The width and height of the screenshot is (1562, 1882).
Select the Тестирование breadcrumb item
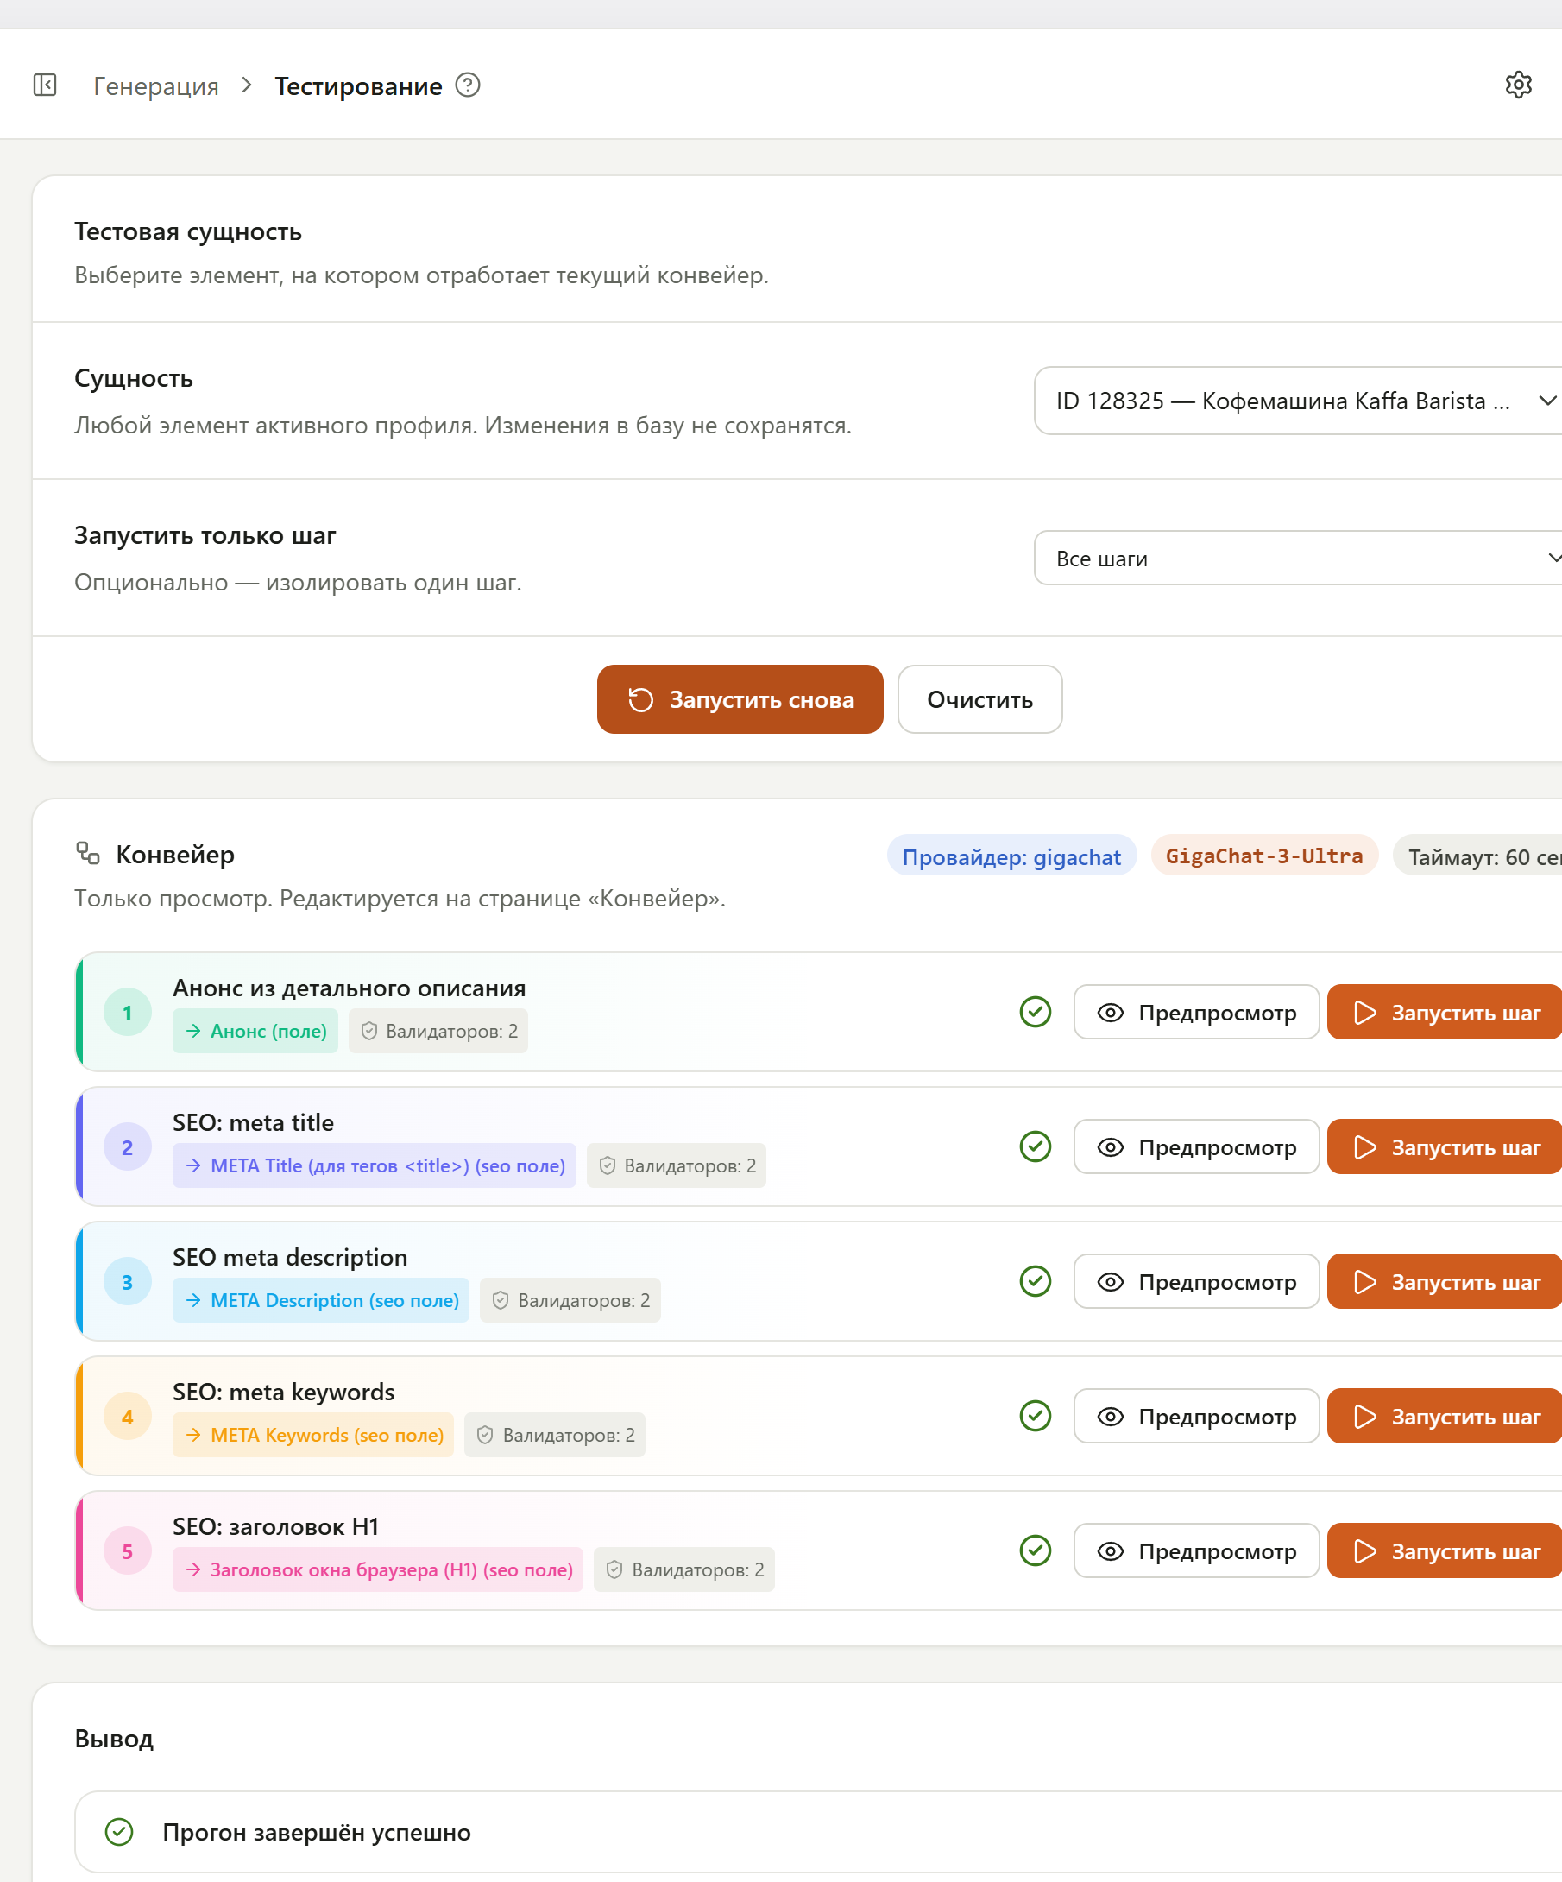click(x=358, y=86)
